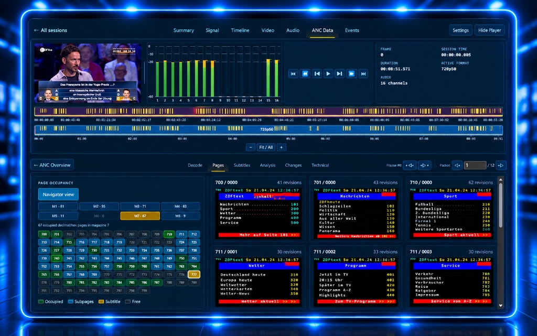Viewport: 537px width, 336px height.
Task: Click the upper timeline scrub bar
Action: [x=268, y=111]
